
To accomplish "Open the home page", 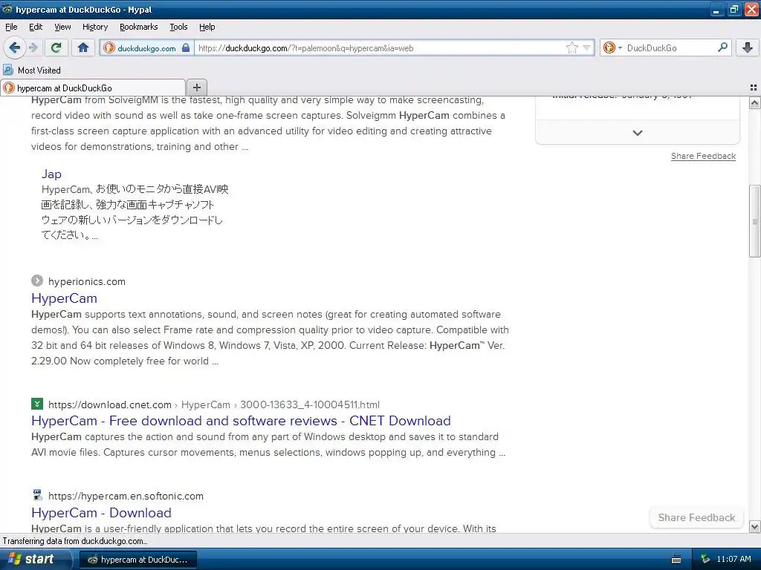I will coord(83,47).
